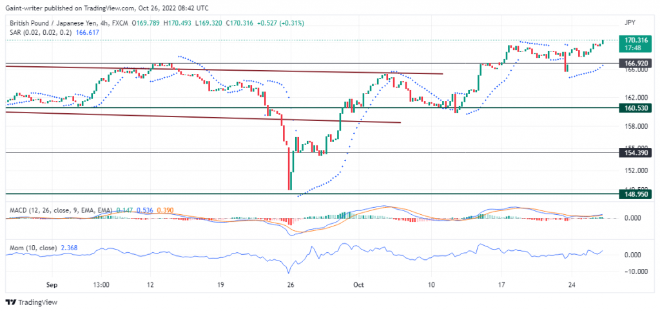The image size is (660, 312).
Task: Click the change value +0.527 (+0.31%)
Action: [x=279, y=24]
